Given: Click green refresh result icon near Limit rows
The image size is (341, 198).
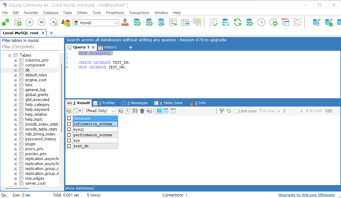Looking at the screenshot, I should coord(229,111).
